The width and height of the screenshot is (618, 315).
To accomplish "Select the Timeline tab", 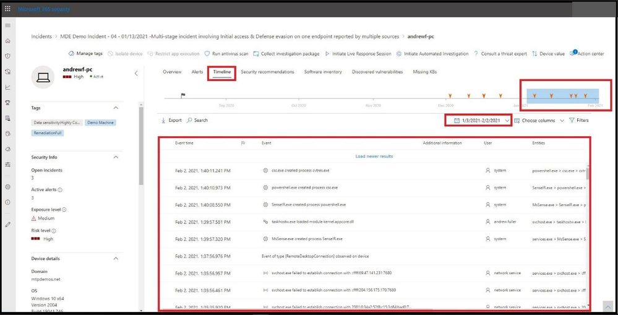I will [x=222, y=72].
